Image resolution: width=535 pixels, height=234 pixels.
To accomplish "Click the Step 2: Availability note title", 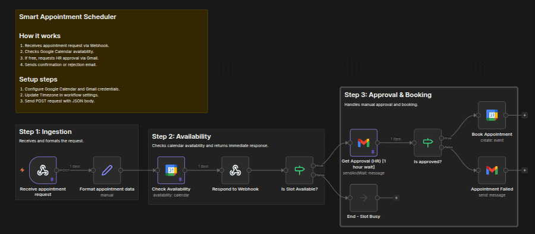I will click(181, 136).
